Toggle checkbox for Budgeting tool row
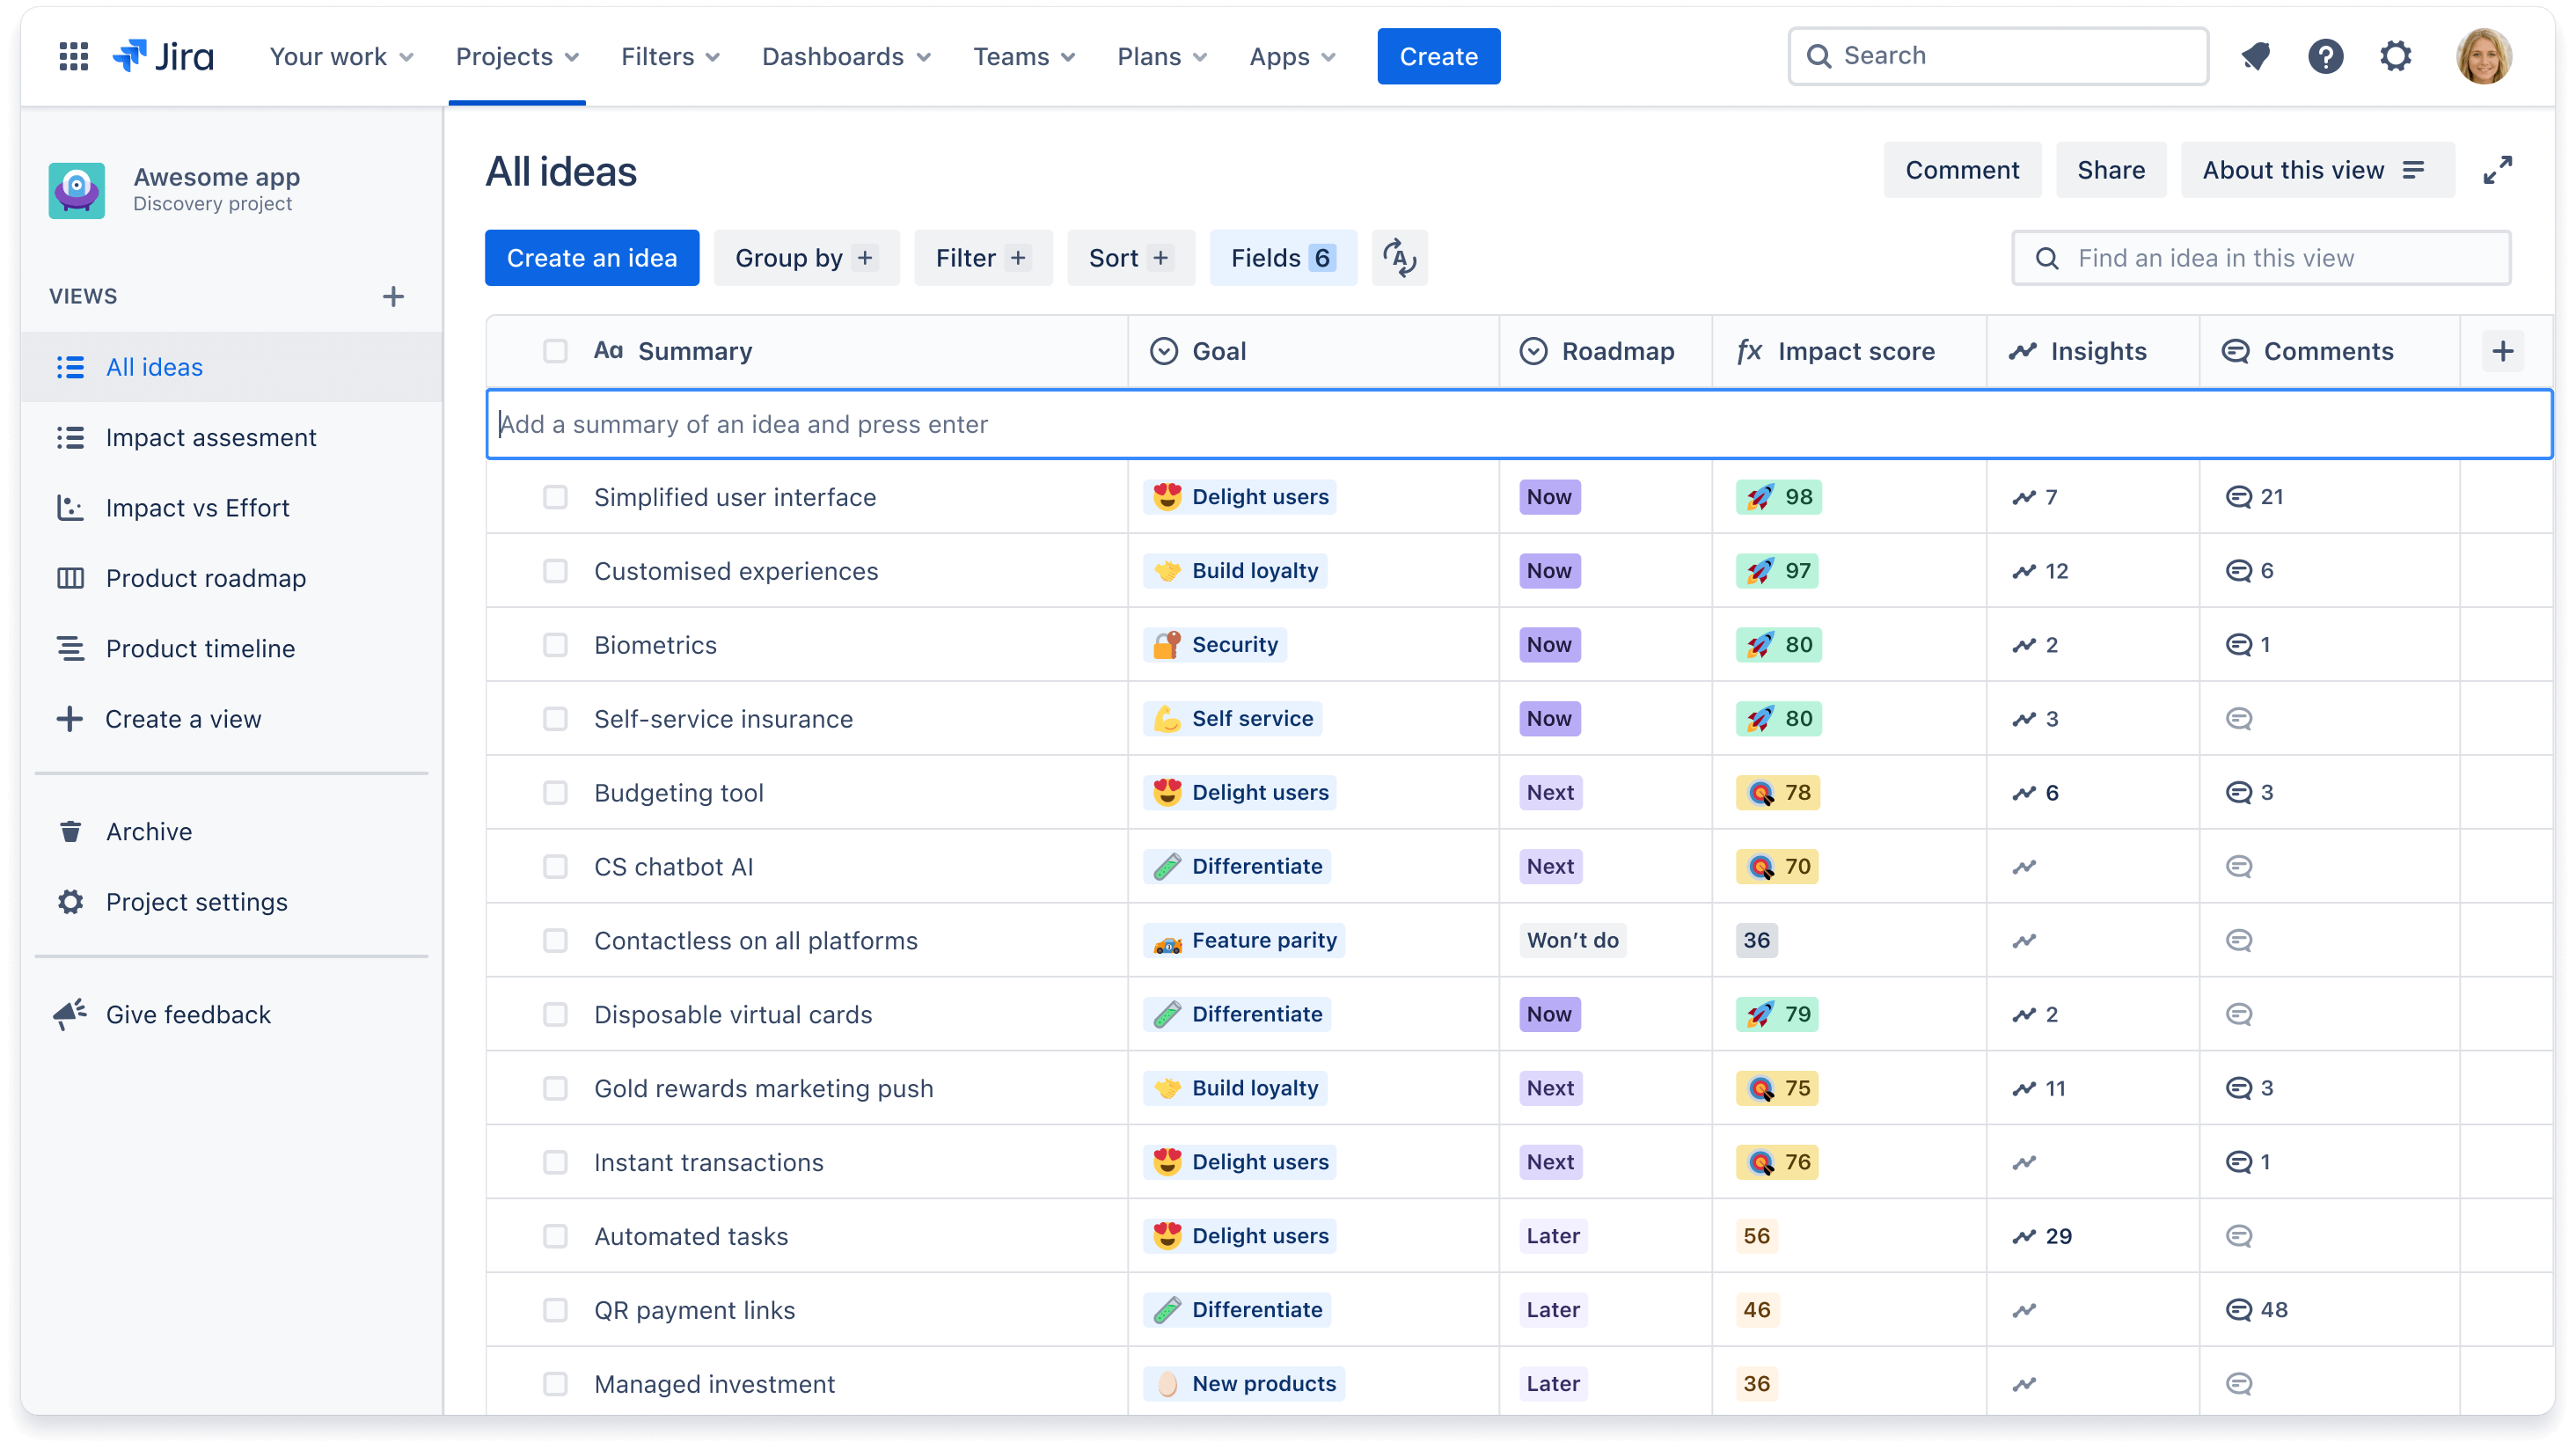This screenshot has height=1450, width=2576. [x=555, y=791]
